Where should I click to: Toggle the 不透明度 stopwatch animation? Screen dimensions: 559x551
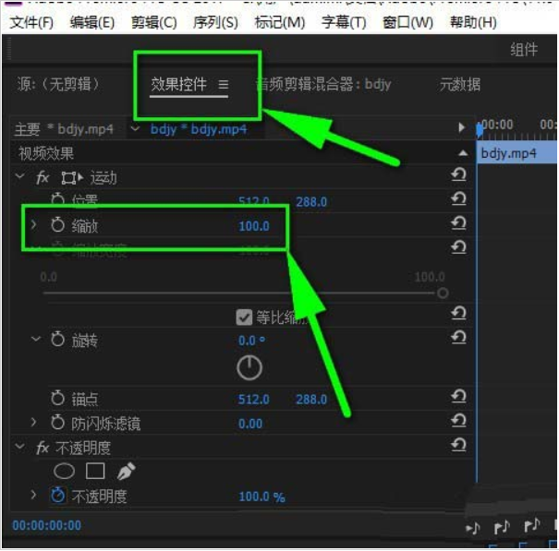57,495
